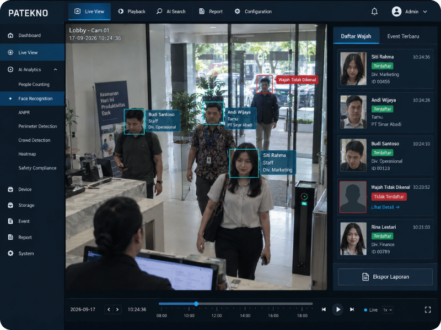This screenshot has height=330, width=441.
Task: Click the AI Search magnifier icon
Action: click(x=159, y=11)
